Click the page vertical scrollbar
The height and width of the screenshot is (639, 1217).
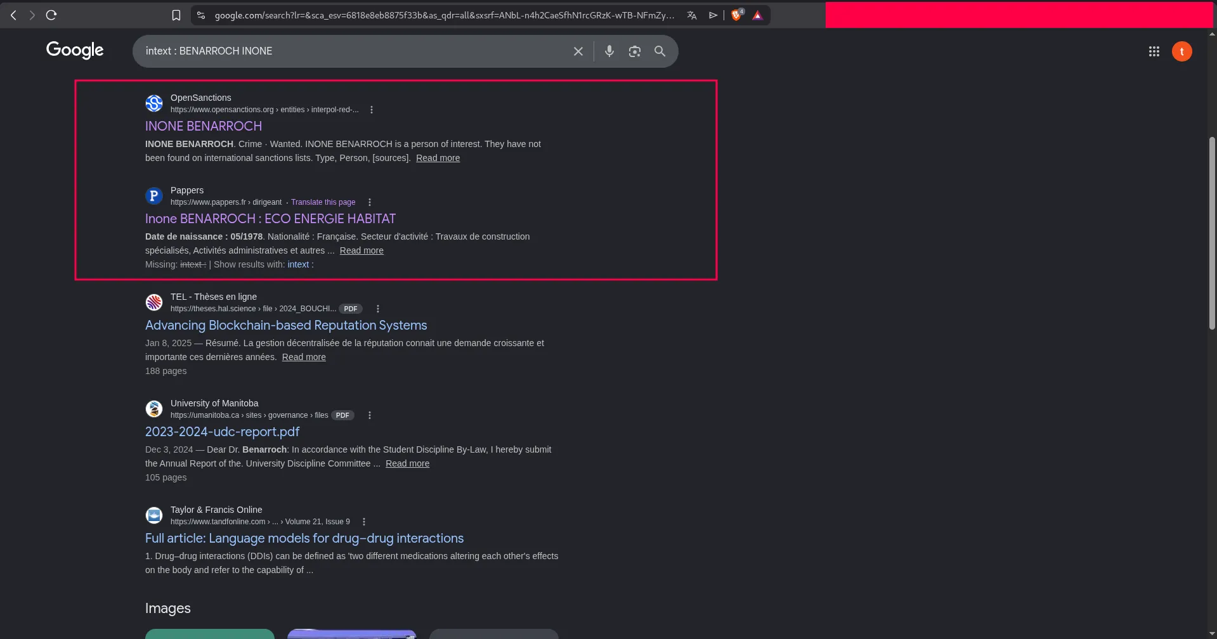(x=1212, y=233)
